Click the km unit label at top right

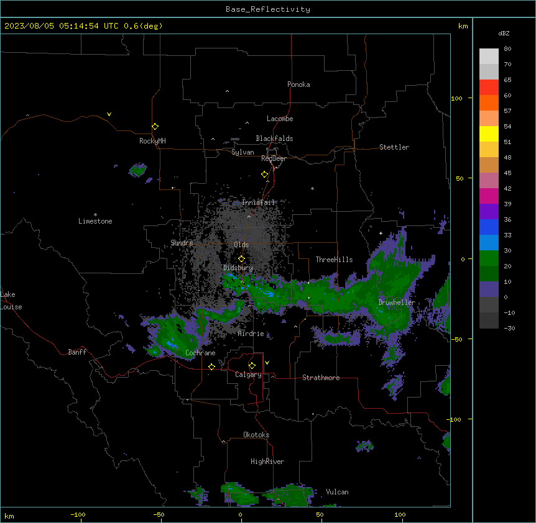[x=463, y=26]
